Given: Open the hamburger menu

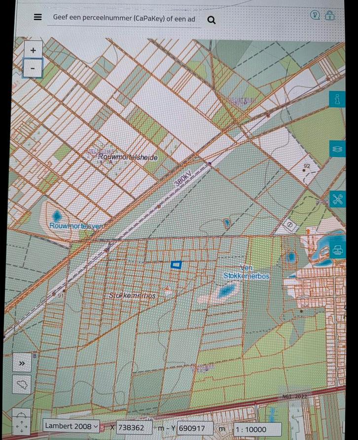Looking at the screenshot, I should [x=37, y=17].
